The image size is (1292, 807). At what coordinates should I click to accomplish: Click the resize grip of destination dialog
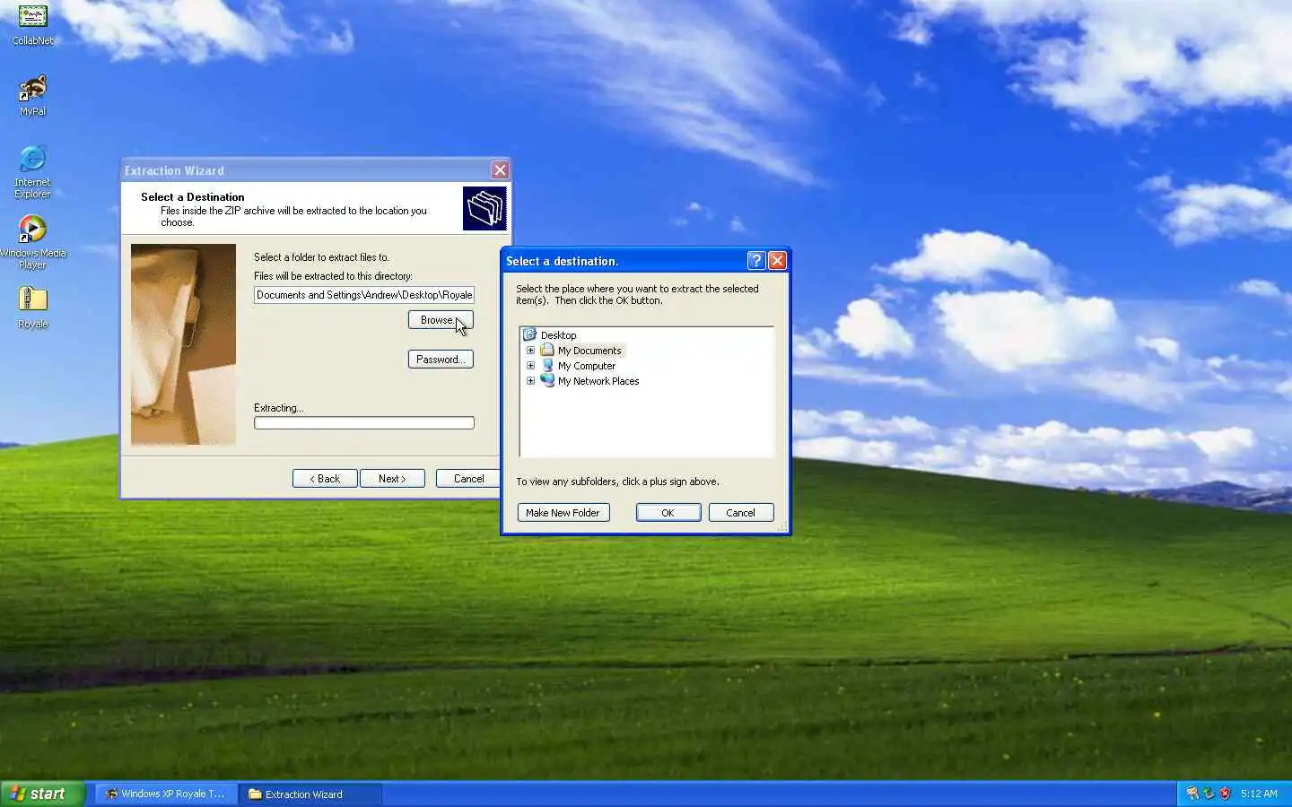[781, 526]
